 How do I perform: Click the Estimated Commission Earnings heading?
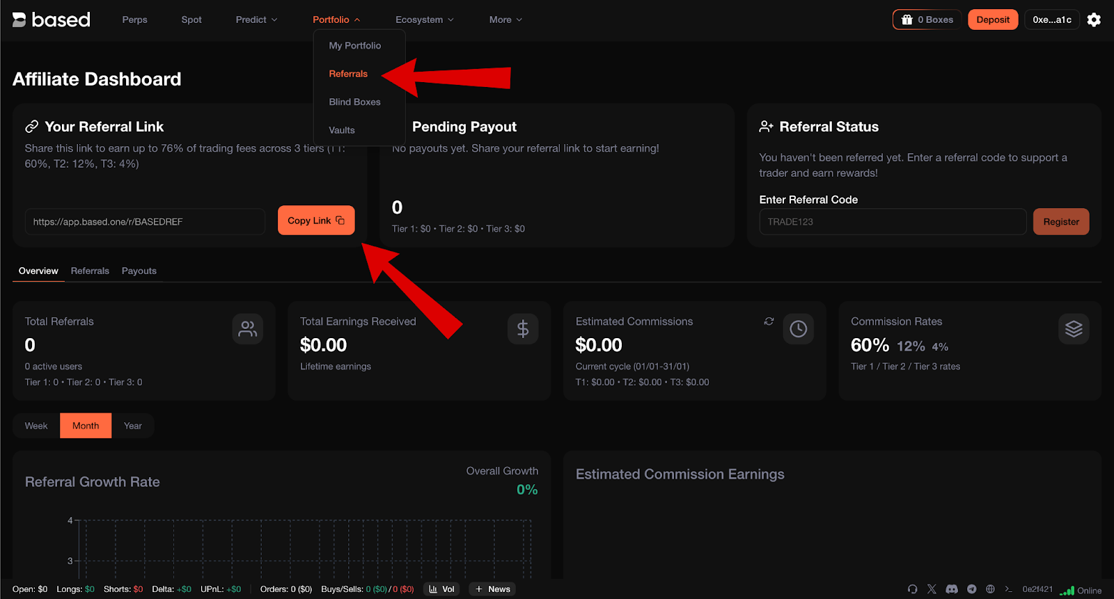tap(680, 474)
